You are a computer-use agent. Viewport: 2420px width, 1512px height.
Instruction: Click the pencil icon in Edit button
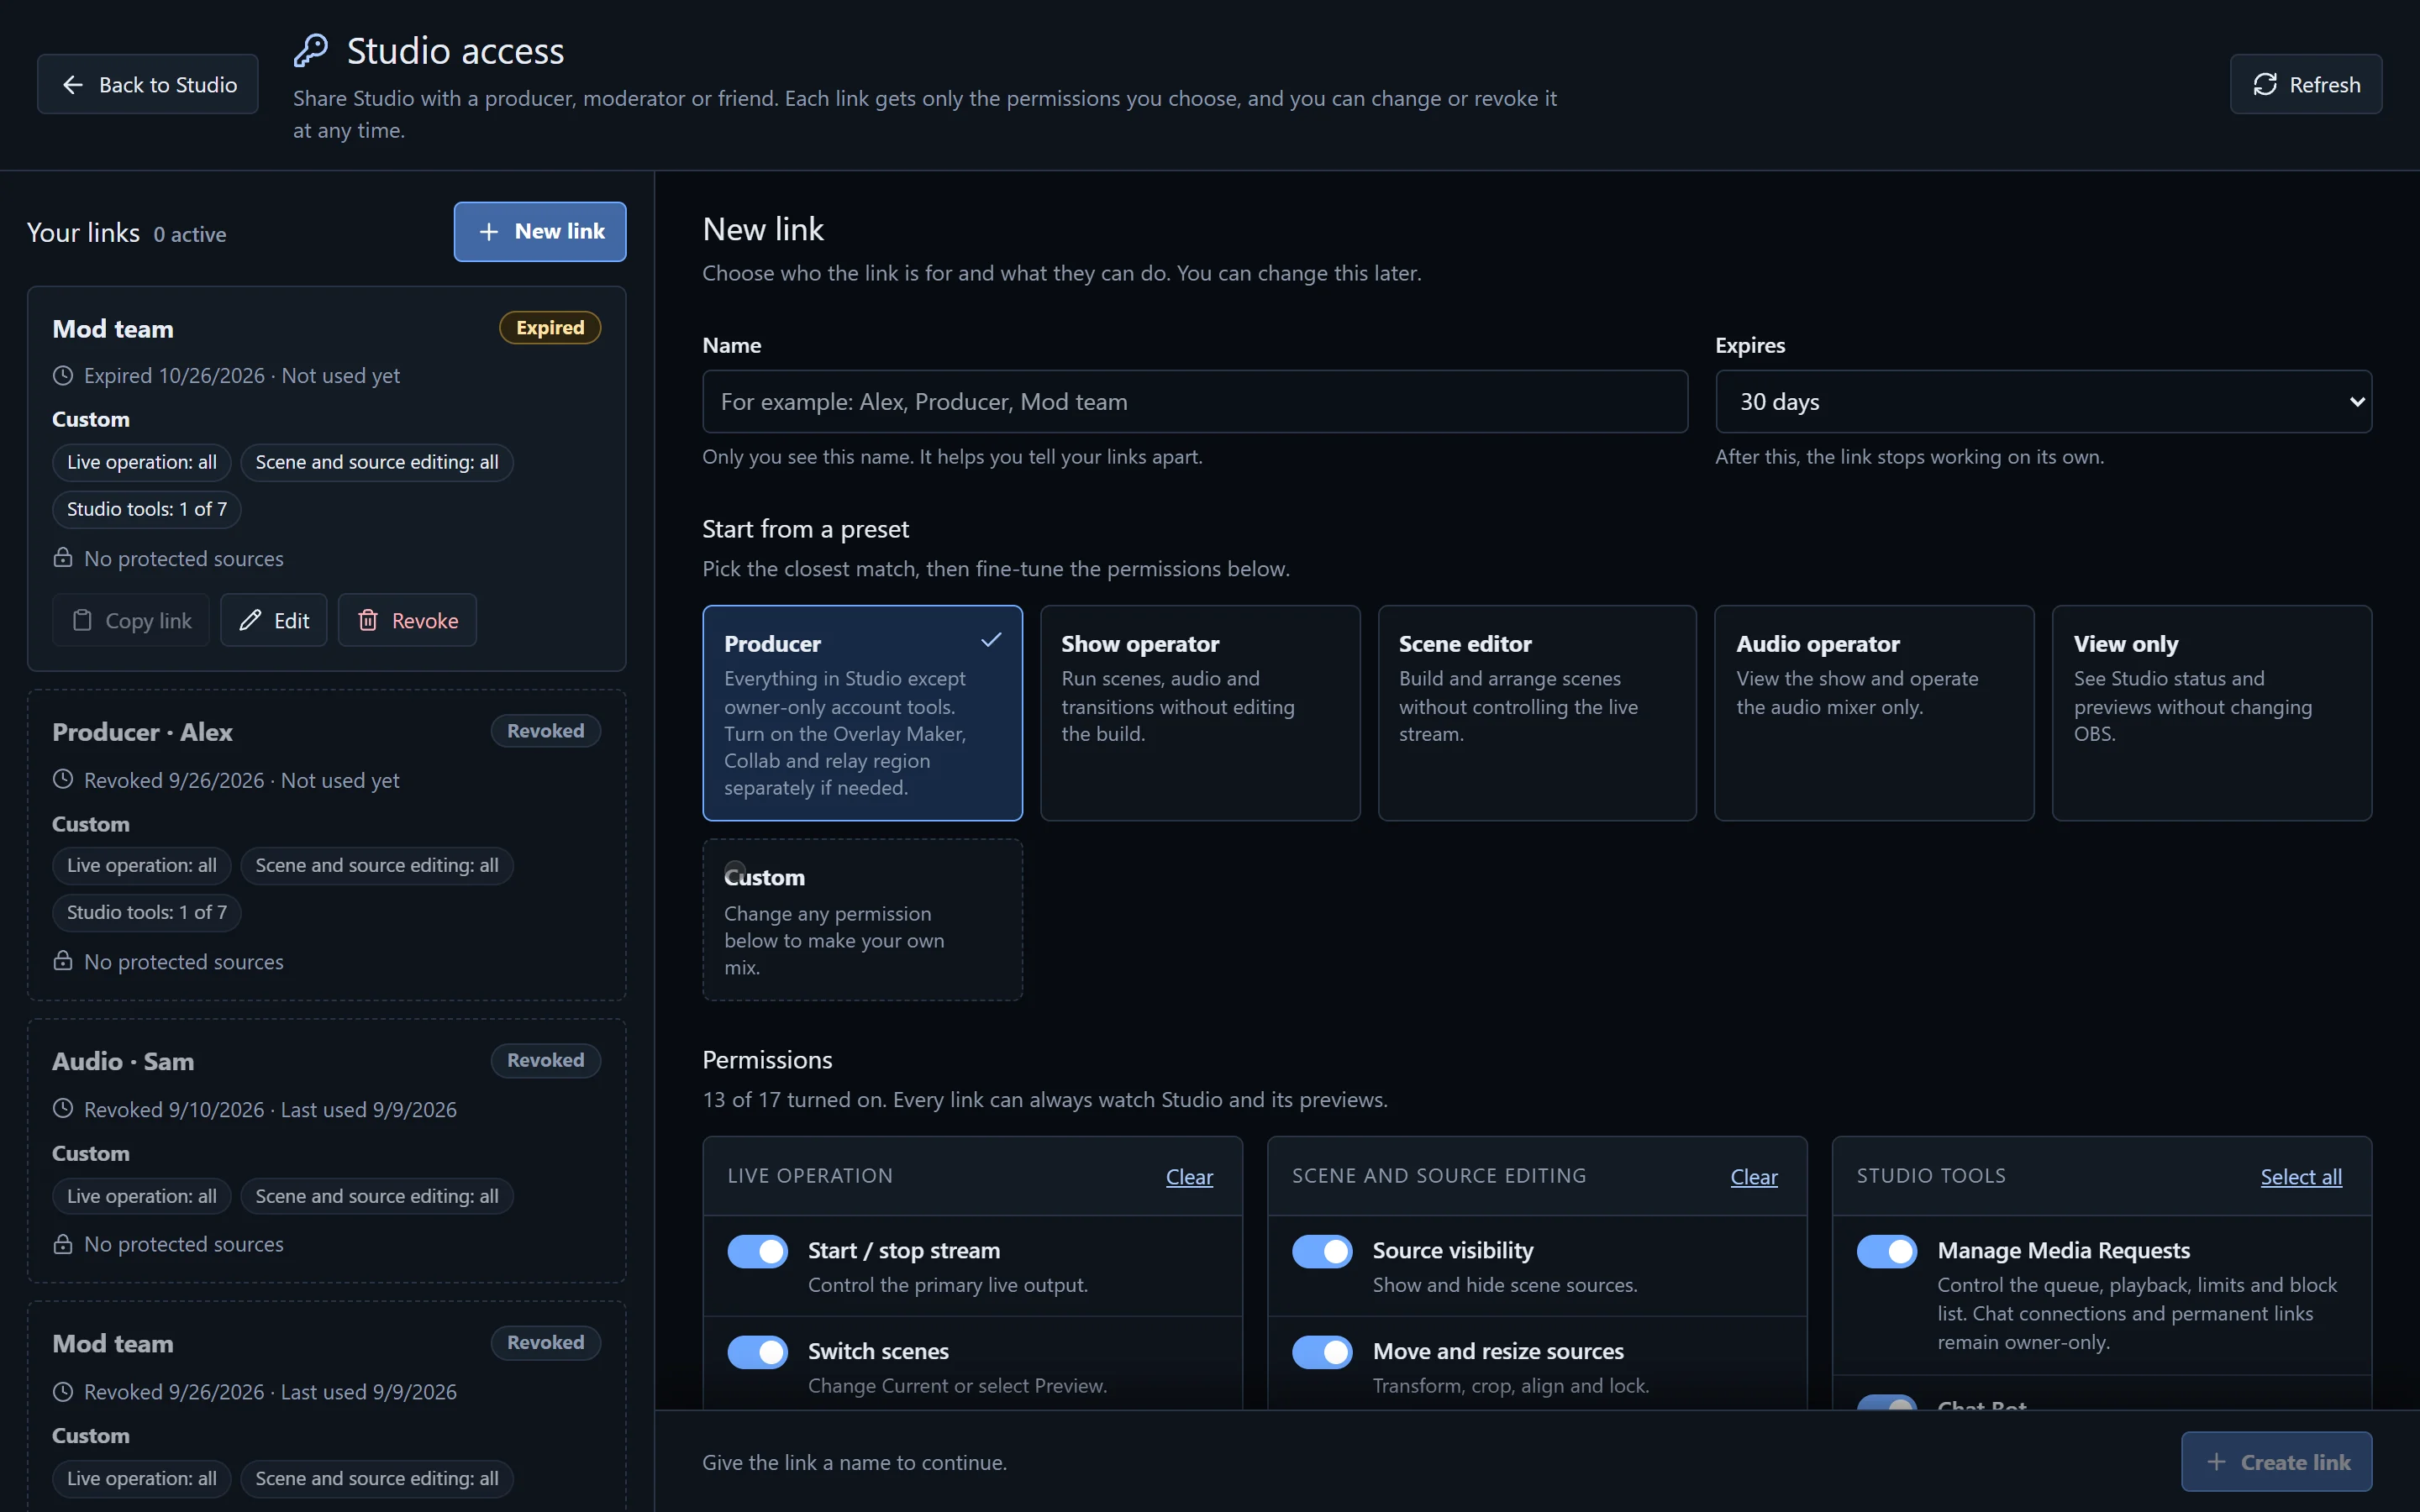tap(250, 621)
